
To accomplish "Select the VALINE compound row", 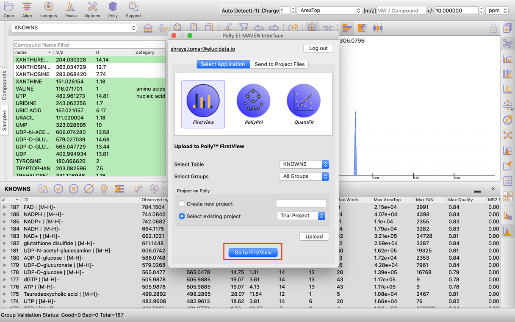I will pyautogui.click(x=89, y=89).
